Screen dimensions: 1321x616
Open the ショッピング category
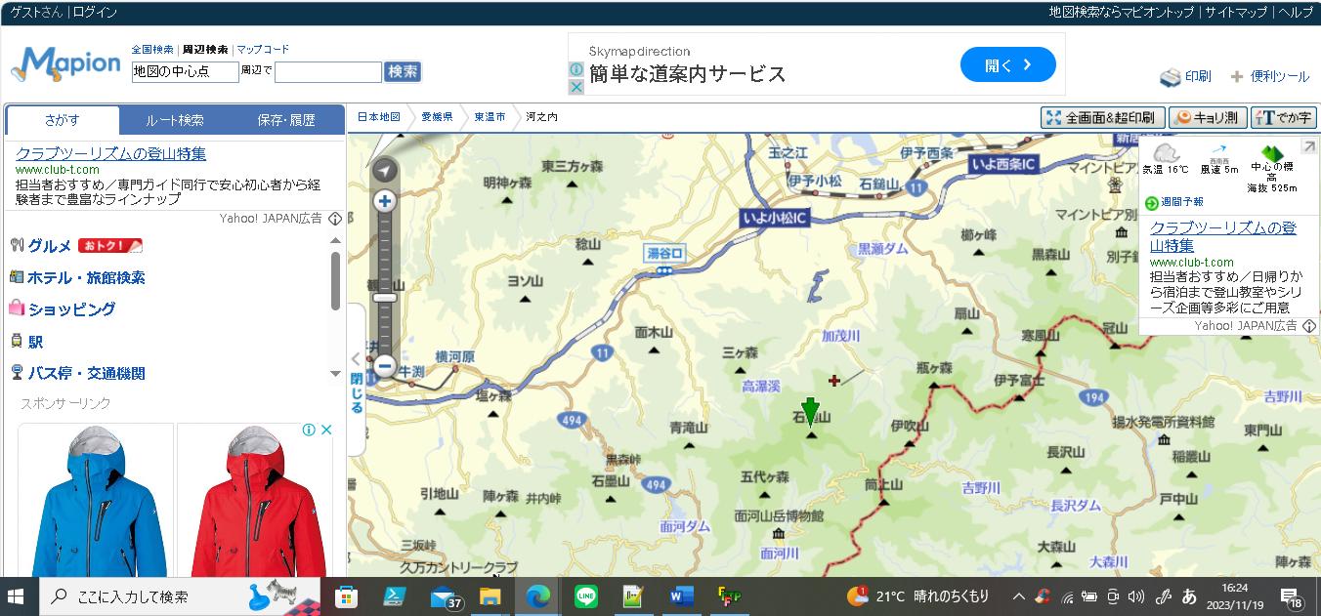(71, 308)
